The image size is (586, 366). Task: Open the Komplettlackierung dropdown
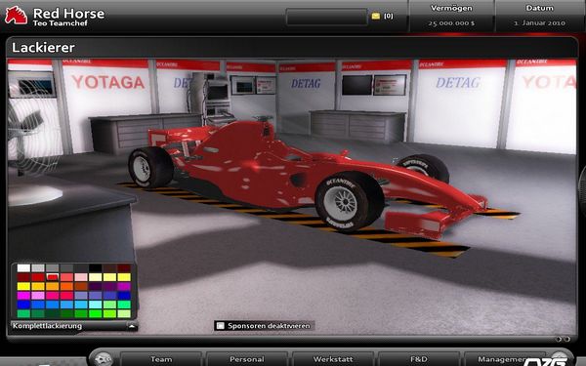pos(74,326)
